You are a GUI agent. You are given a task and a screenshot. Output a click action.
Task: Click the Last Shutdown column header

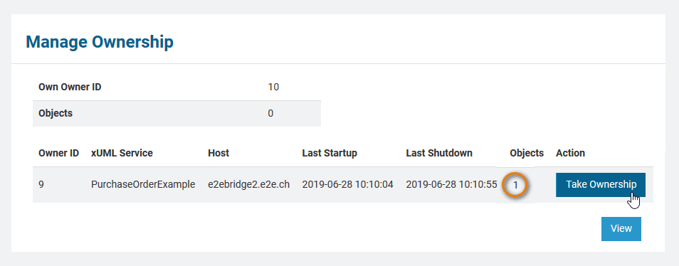[439, 153]
